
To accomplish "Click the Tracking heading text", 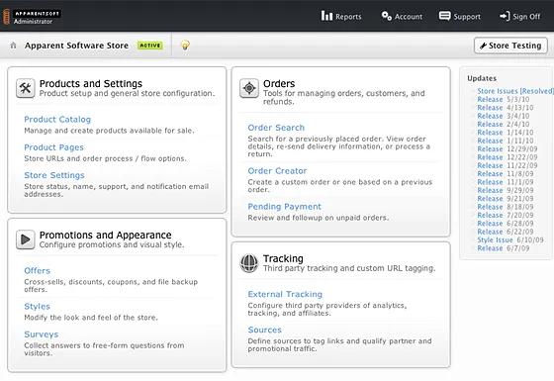I will click(x=283, y=258).
